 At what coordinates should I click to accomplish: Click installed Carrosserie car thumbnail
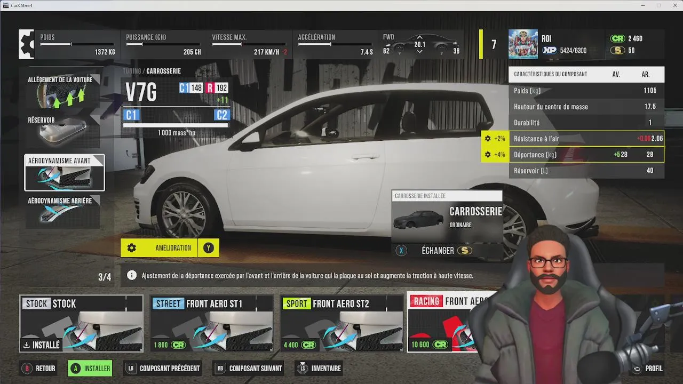pyautogui.click(x=418, y=220)
